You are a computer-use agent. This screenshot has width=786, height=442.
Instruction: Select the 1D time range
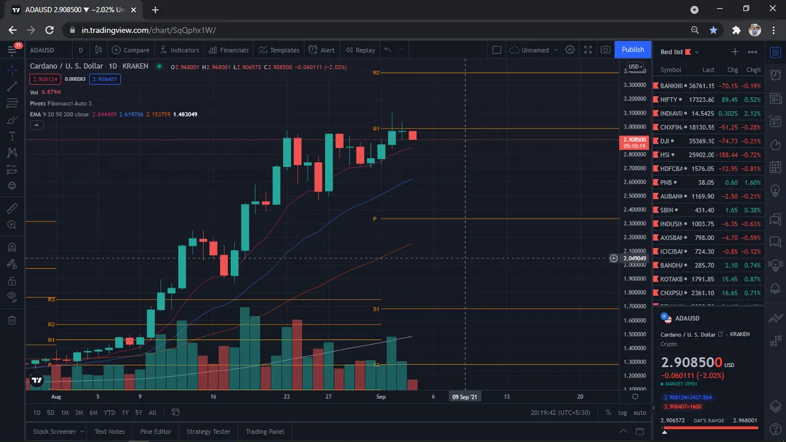pyautogui.click(x=36, y=413)
